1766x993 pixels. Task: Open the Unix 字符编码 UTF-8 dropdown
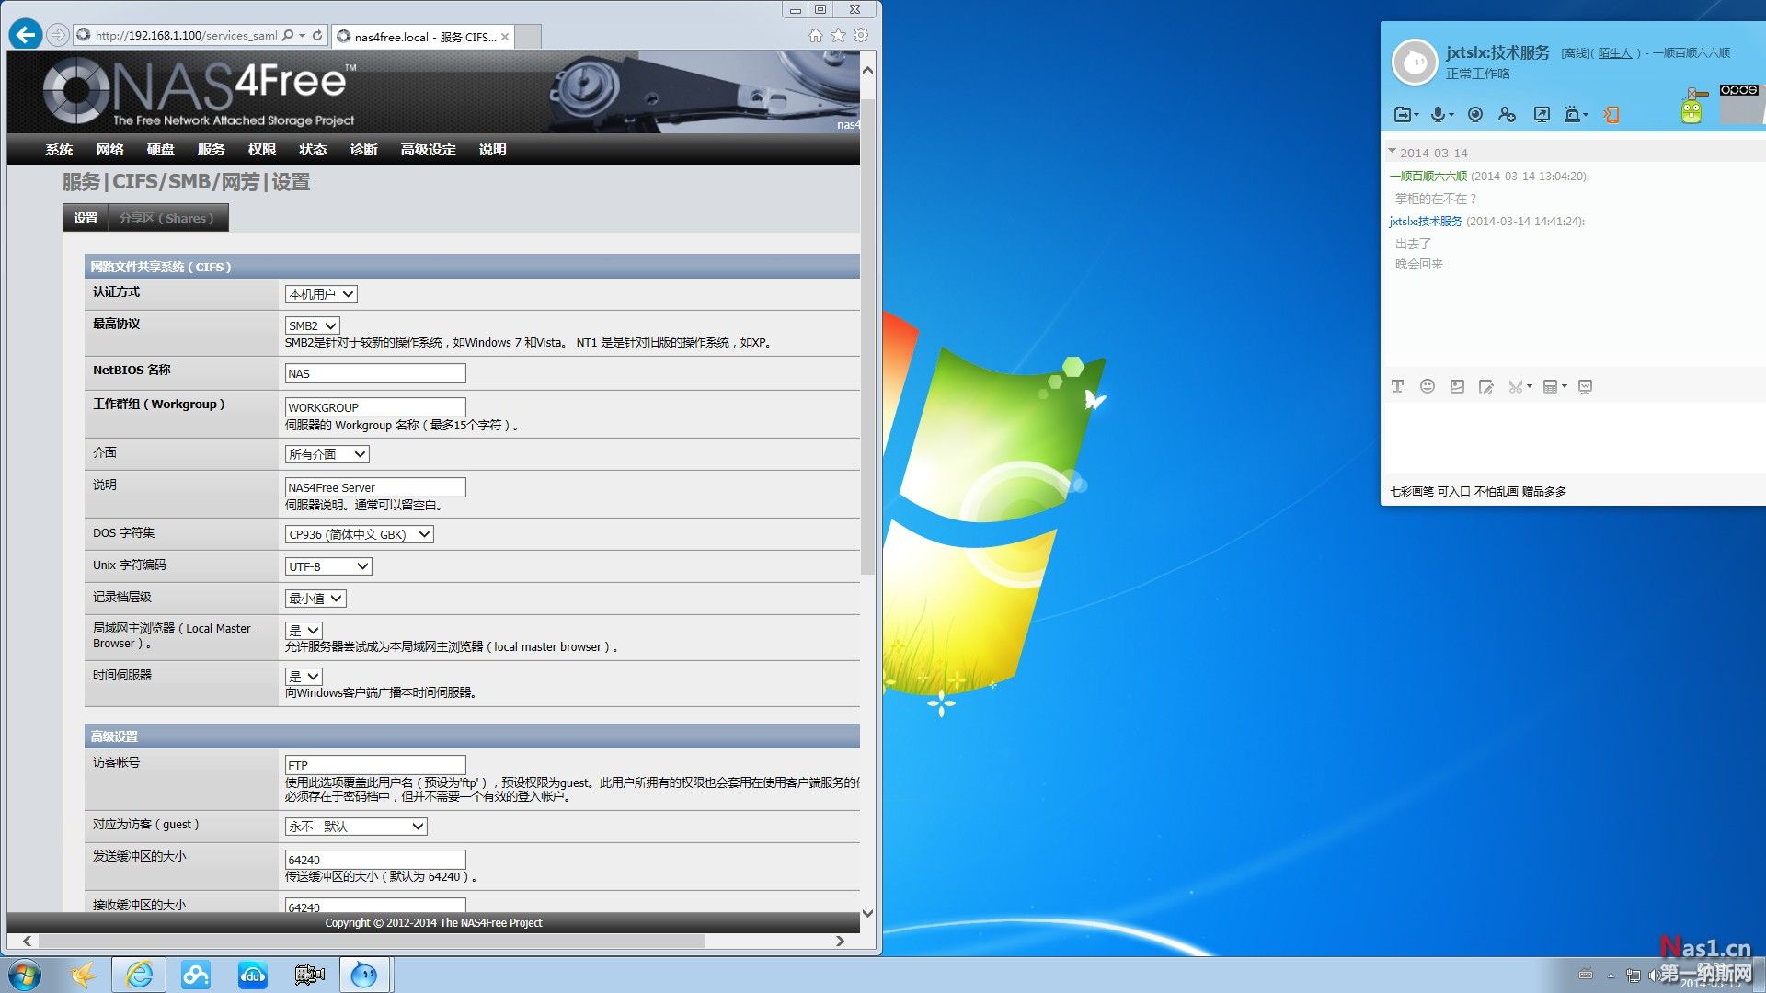pyautogui.click(x=328, y=566)
